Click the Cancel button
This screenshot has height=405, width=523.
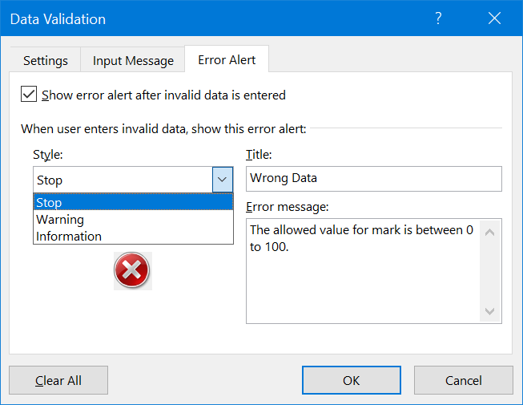(464, 380)
